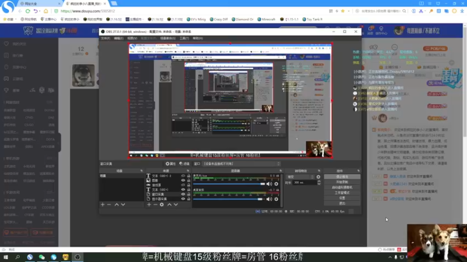
Task: Add a new scene with plus icon
Action: pos(103,205)
